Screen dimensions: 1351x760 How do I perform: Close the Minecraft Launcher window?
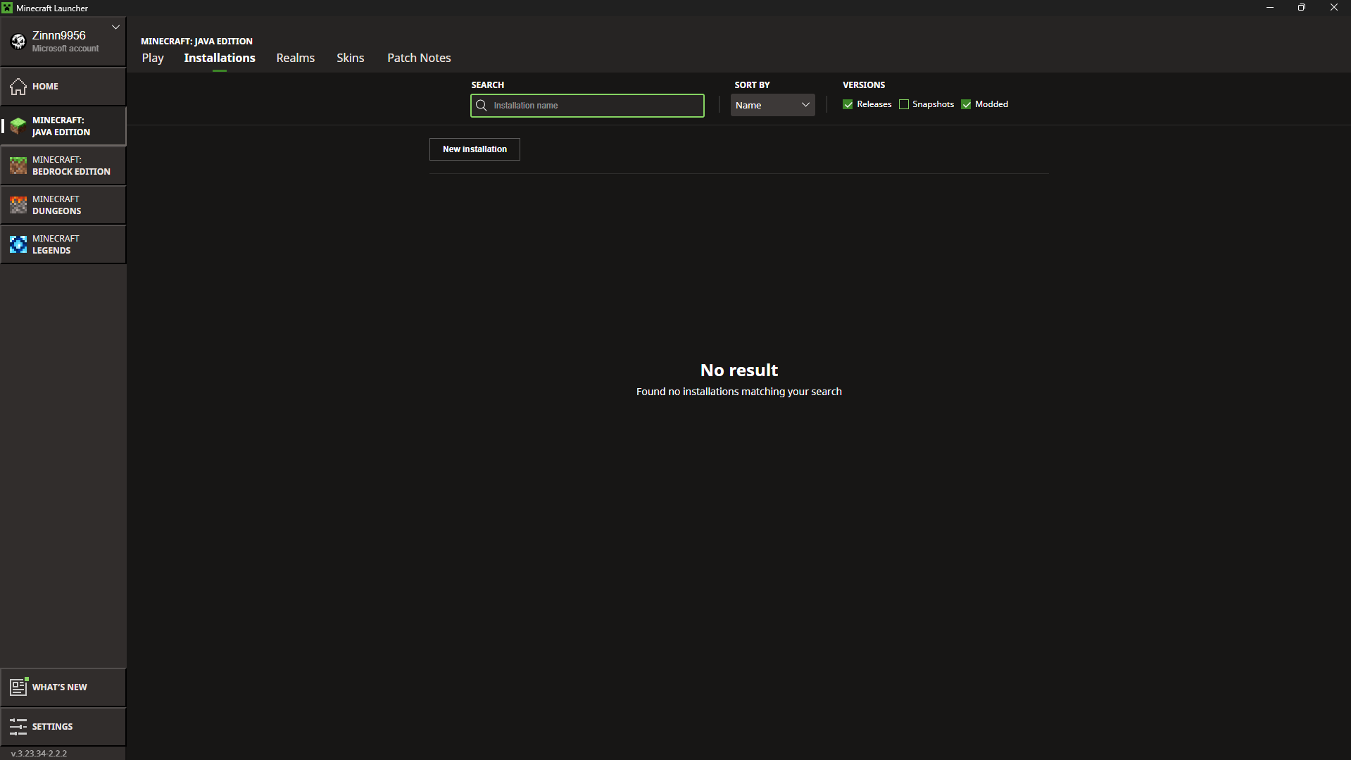pyautogui.click(x=1334, y=8)
